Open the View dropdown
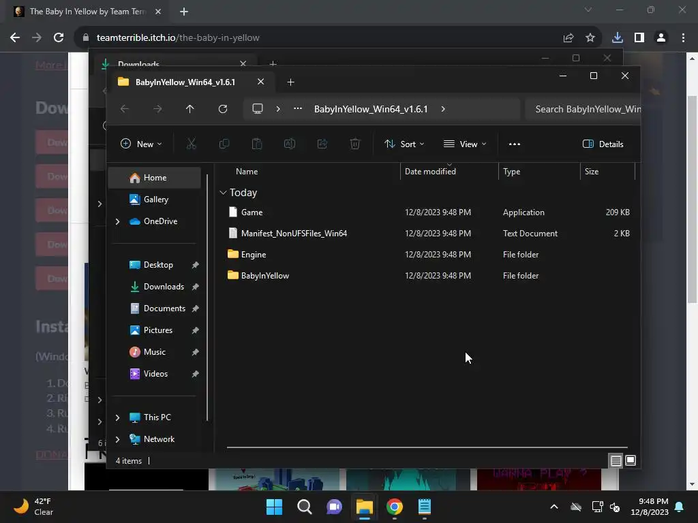Image resolution: width=698 pixels, height=523 pixels. coord(465,144)
